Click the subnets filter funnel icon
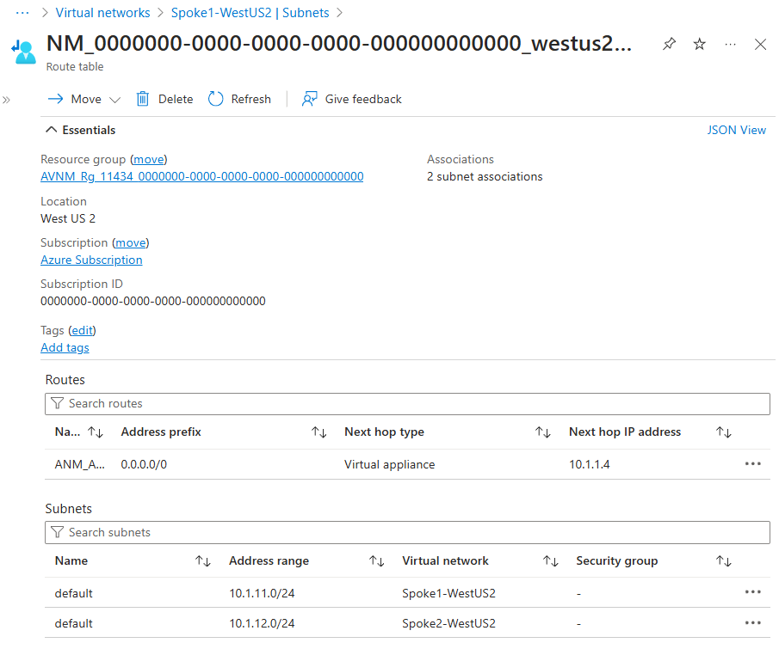 click(x=57, y=532)
